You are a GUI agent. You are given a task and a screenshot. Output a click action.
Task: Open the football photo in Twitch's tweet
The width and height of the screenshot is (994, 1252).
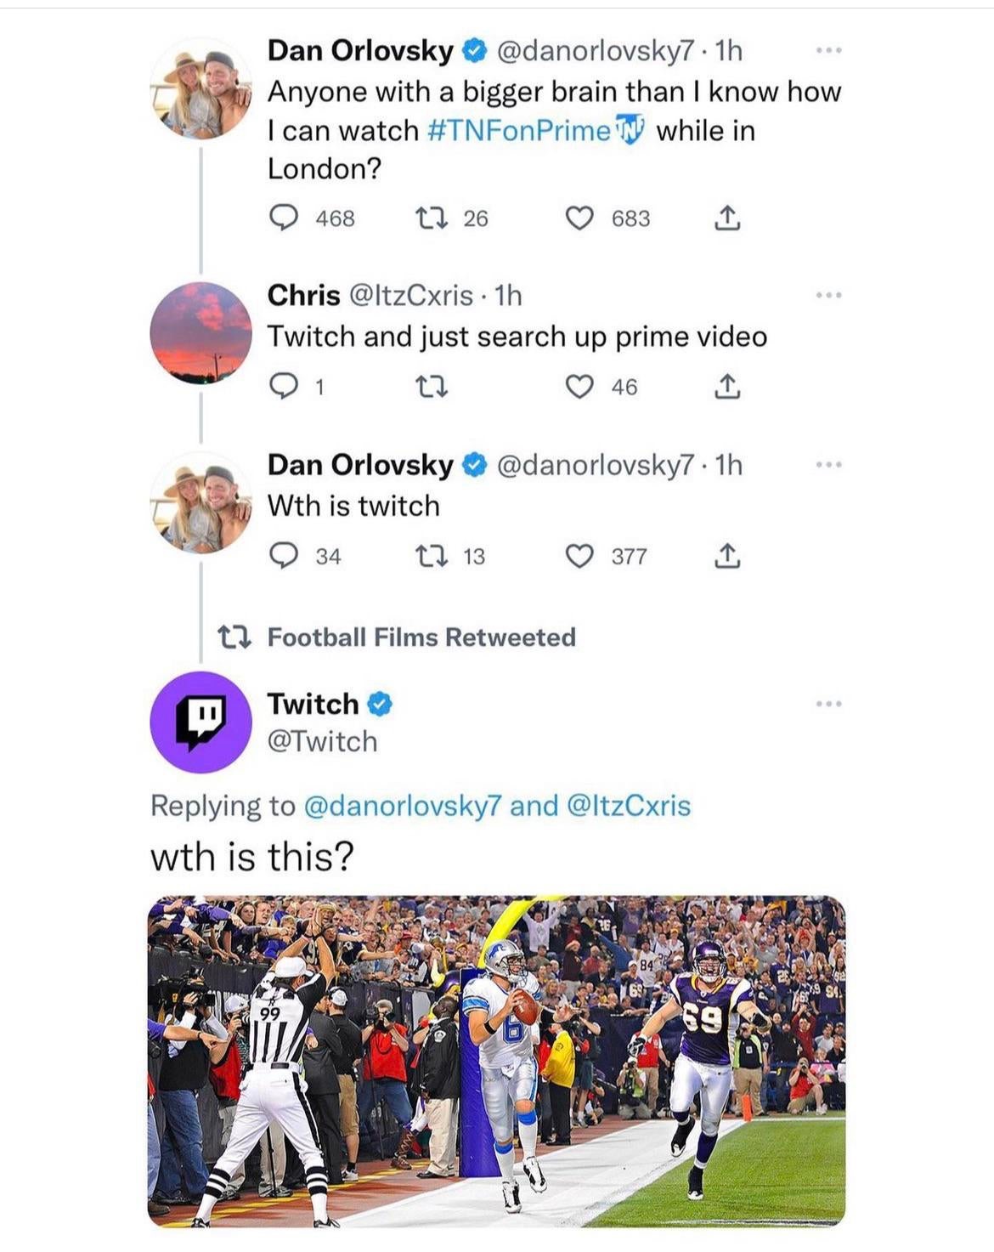[497, 1061]
